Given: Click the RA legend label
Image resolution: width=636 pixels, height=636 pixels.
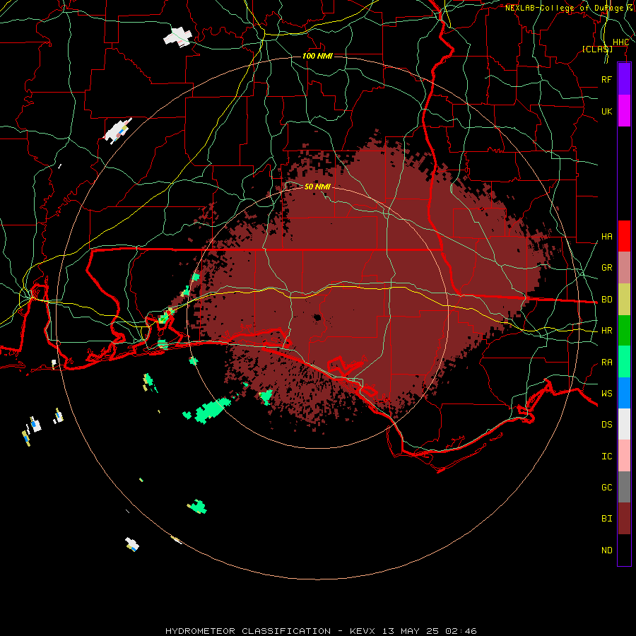Looking at the screenshot, I should point(606,363).
